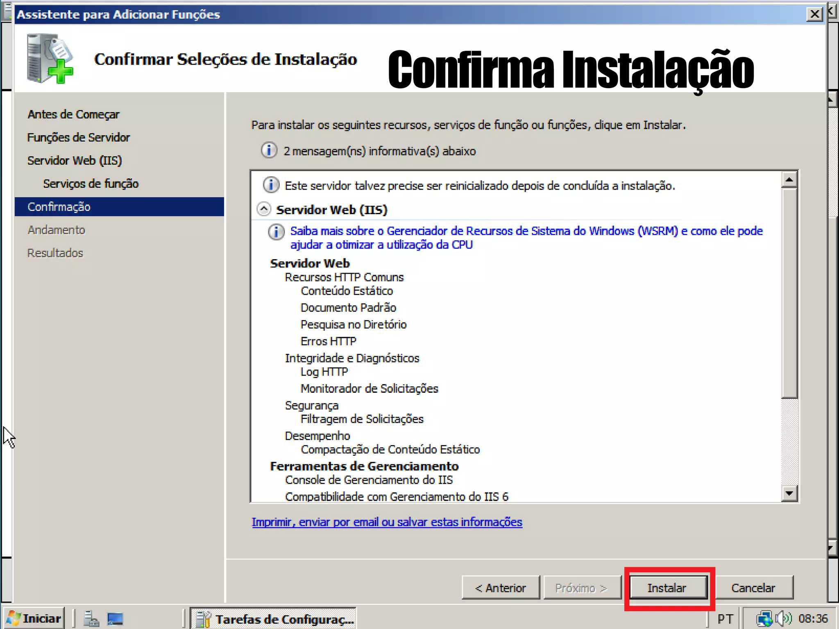Click the list's vertical scrollbar thumb
The height and width of the screenshot is (629, 839).
(x=789, y=293)
